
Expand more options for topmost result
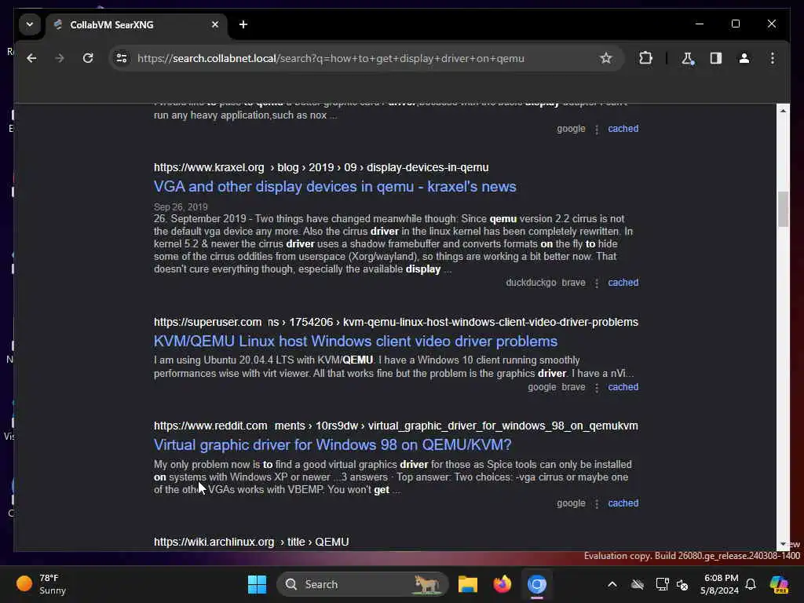point(597,130)
